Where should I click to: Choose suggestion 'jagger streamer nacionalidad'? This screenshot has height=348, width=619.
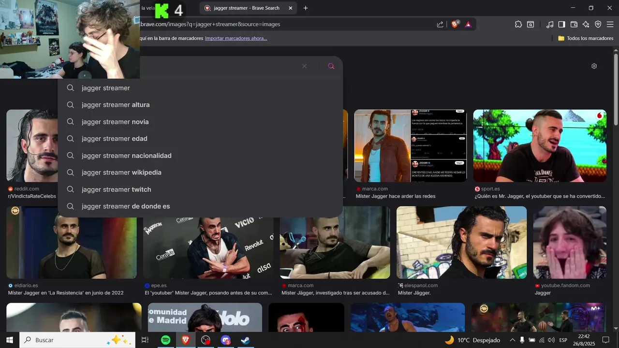coord(200,156)
